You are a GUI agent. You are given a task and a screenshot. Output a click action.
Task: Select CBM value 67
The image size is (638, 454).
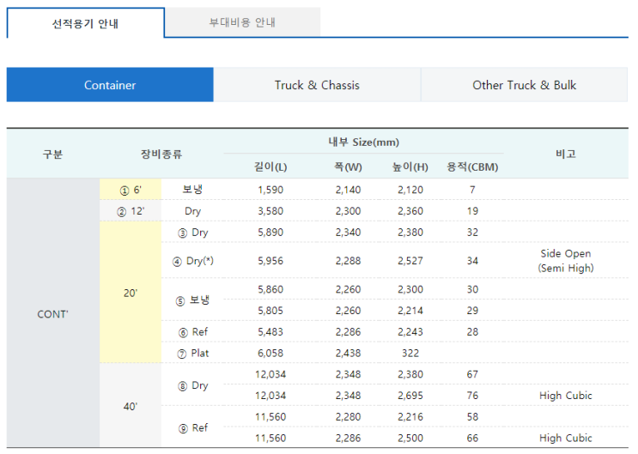tap(472, 374)
